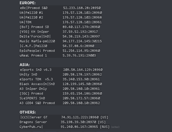Select Black Assassin|SnD server line

point(61,84)
